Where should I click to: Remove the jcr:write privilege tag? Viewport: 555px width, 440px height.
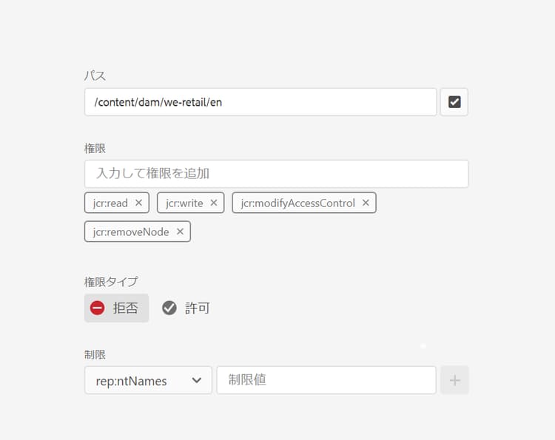tap(214, 203)
